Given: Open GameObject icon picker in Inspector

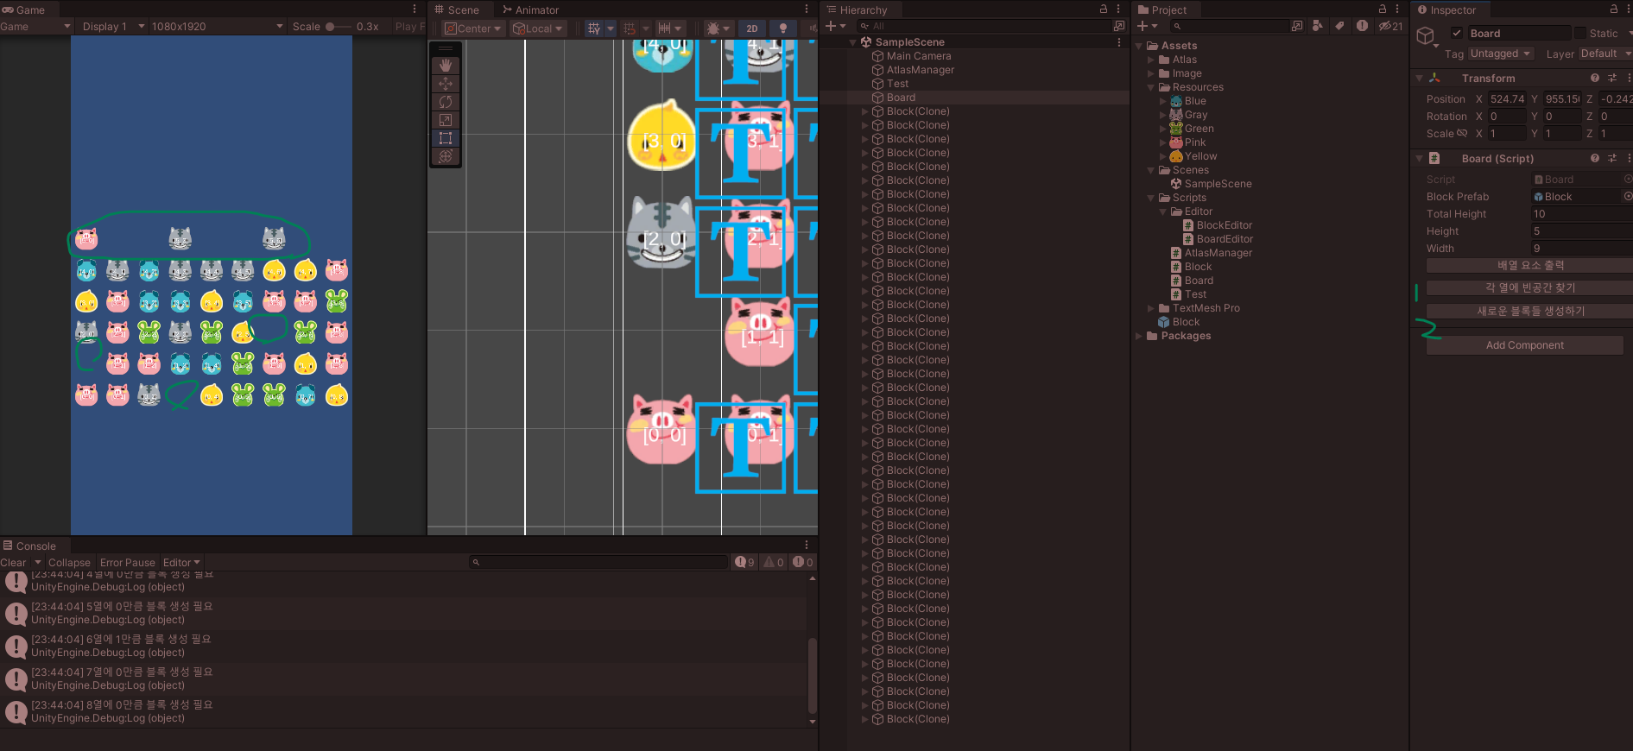Looking at the screenshot, I should (x=1427, y=36).
